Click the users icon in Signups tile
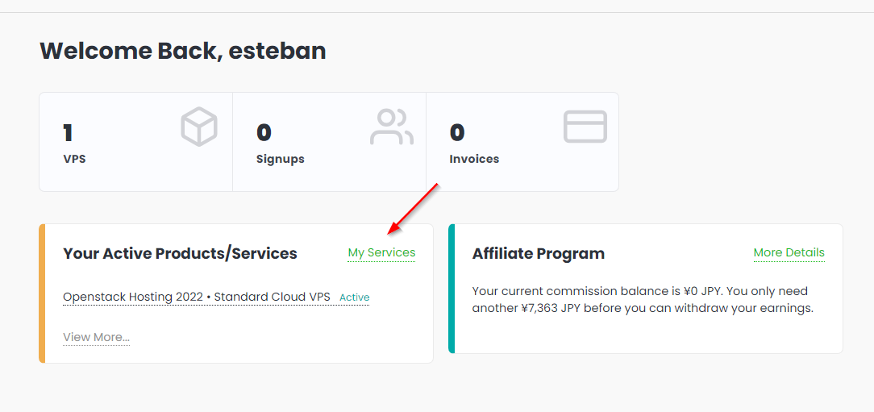Screen dimensions: 874x412 392,127
